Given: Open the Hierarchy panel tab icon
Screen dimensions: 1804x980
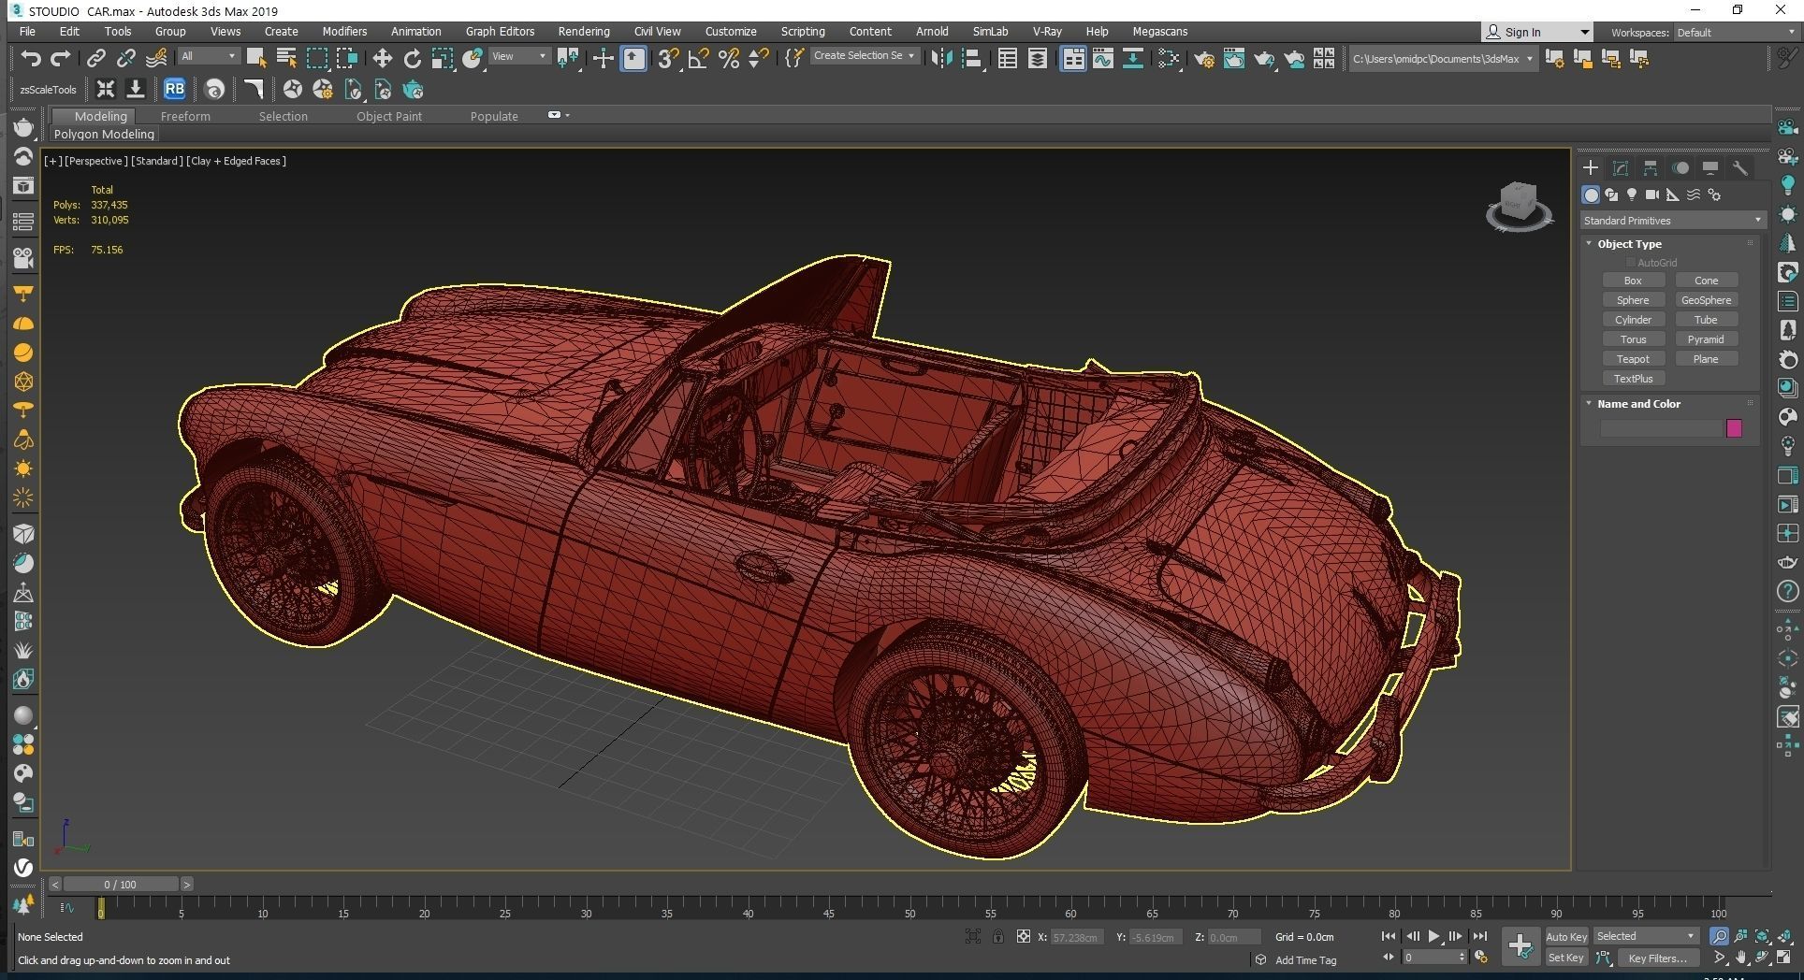Looking at the screenshot, I should coord(1651,167).
